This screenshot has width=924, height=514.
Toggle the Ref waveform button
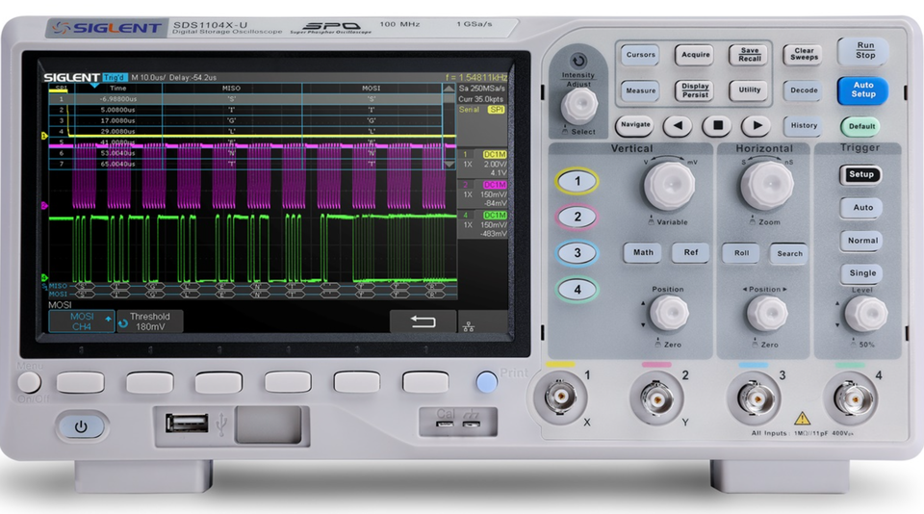tap(691, 253)
